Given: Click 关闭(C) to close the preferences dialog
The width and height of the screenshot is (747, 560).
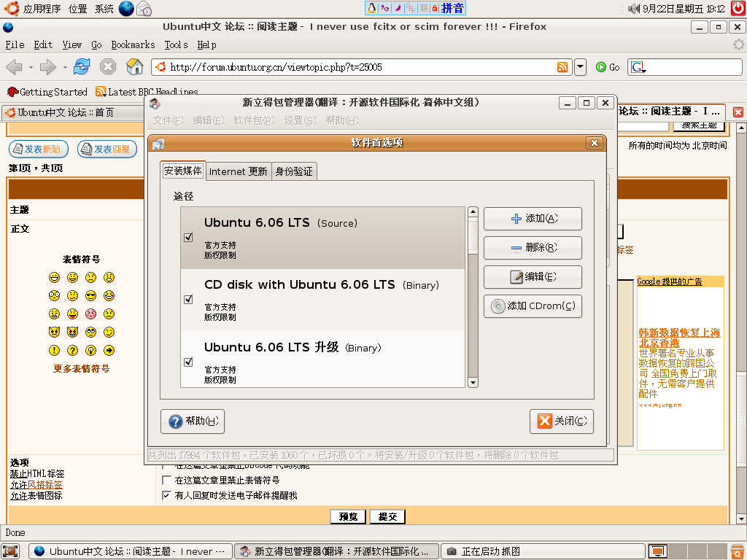Looking at the screenshot, I should tap(562, 421).
